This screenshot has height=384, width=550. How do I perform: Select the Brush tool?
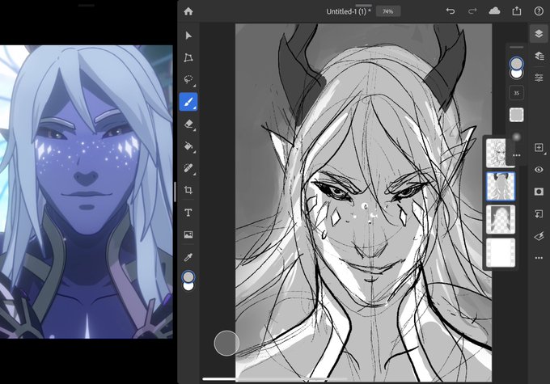(188, 102)
